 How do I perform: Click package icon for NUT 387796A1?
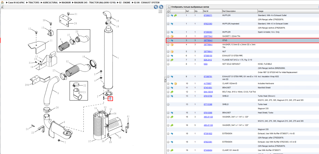172,52
